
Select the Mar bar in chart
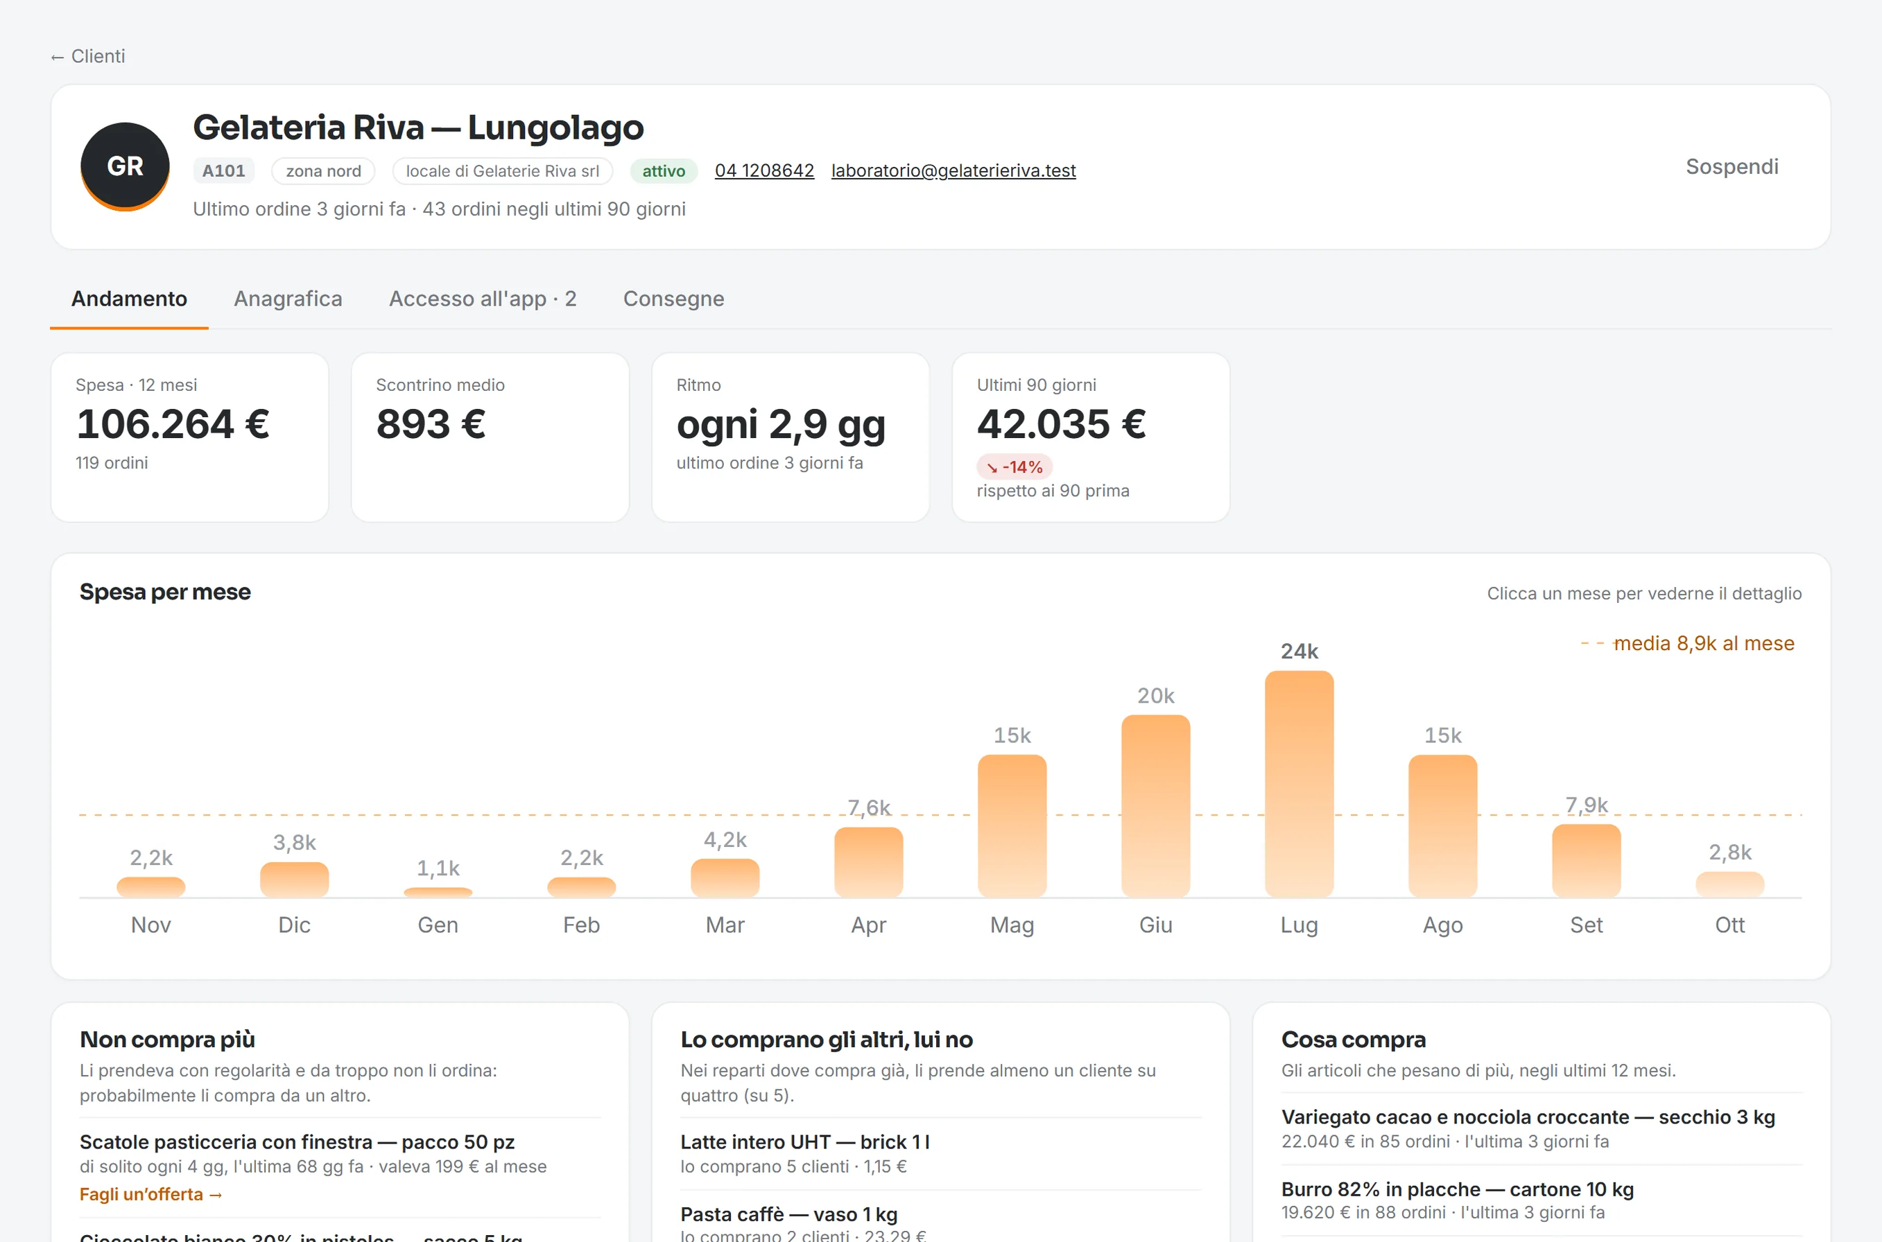pos(725,877)
